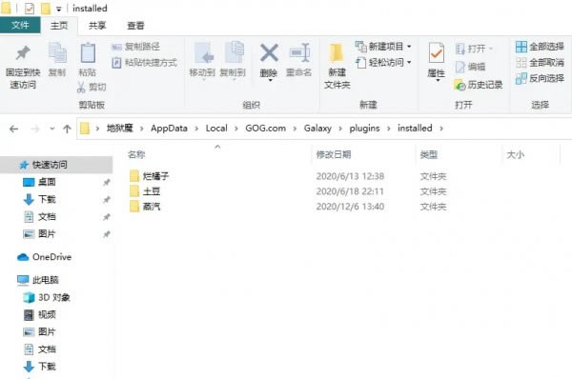Navigate to Local in address bar
The height and width of the screenshot is (379, 572).
[x=216, y=129]
